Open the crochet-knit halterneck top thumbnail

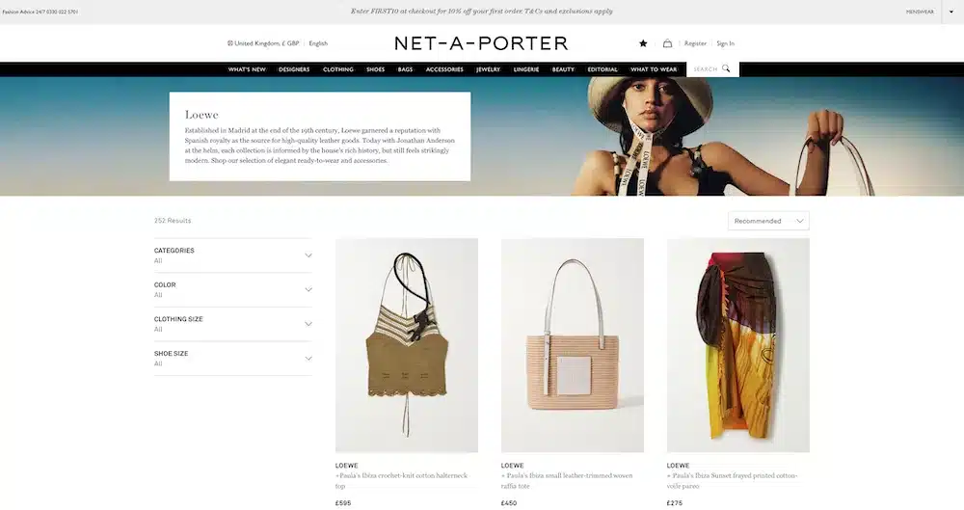[x=407, y=345]
